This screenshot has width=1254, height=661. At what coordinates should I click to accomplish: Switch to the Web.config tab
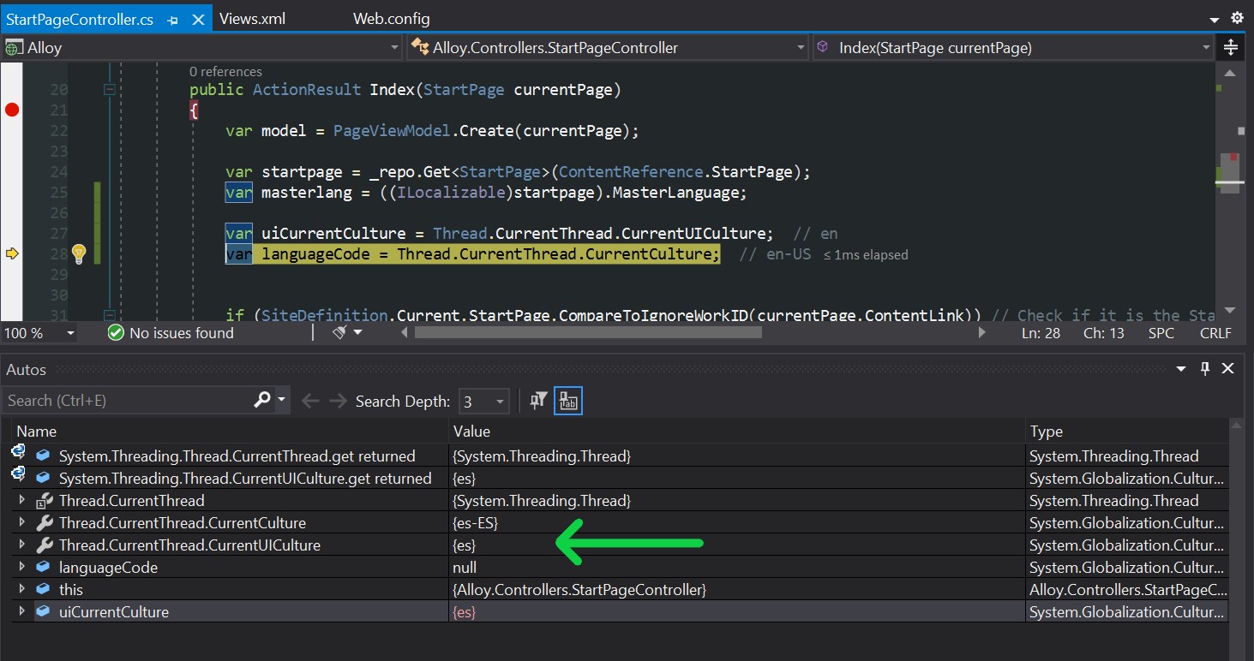pyautogui.click(x=391, y=19)
